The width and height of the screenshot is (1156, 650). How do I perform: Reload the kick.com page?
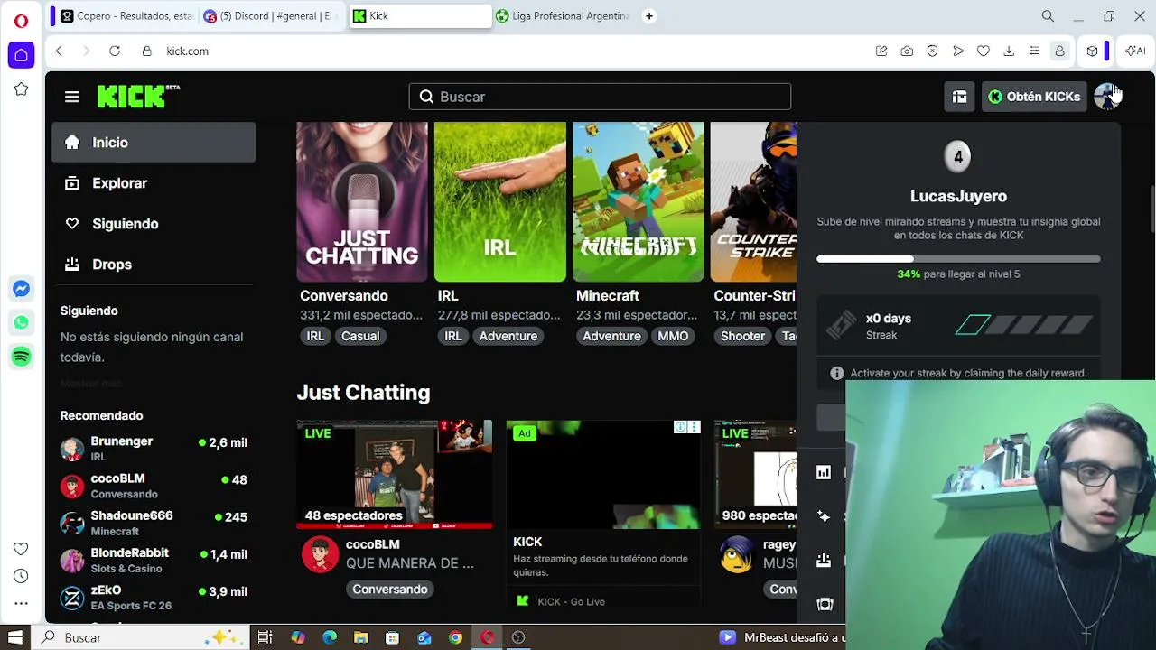tap(115, 51)
